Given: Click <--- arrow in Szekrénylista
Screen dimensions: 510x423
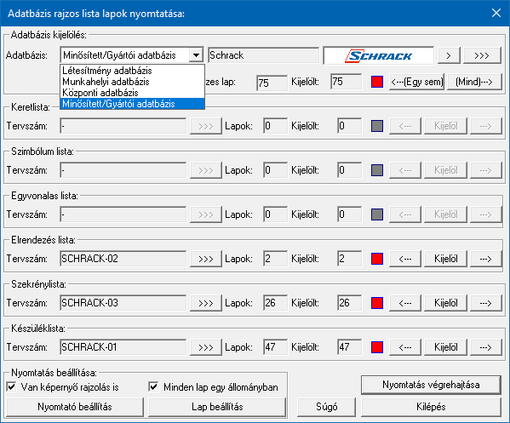Looking at the screenshot, I should tap(405, 303).
